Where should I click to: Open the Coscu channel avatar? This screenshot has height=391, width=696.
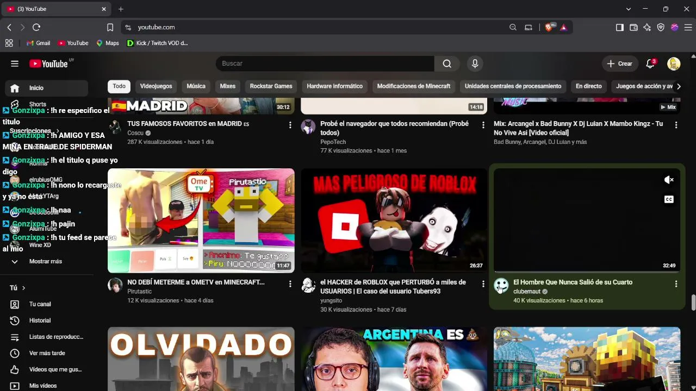pos(115,127)
